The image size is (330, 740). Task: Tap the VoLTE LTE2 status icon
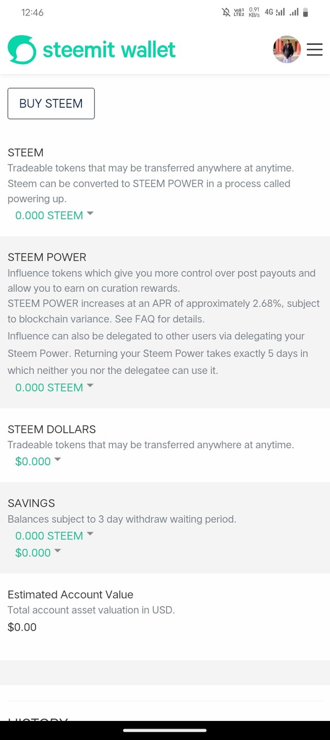239,12
